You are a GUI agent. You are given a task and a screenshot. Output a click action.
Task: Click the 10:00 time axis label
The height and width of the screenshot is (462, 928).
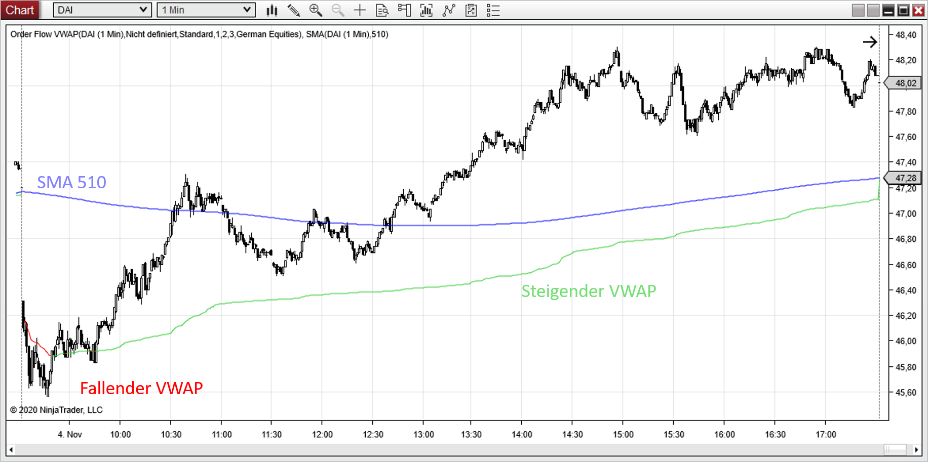[x=121, y=435]
